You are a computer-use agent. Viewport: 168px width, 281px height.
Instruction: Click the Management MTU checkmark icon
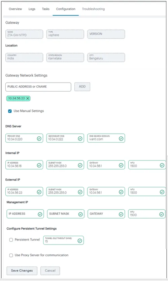click(161, 214)
